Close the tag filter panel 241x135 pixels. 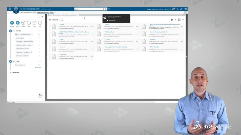tap(42, 16)
